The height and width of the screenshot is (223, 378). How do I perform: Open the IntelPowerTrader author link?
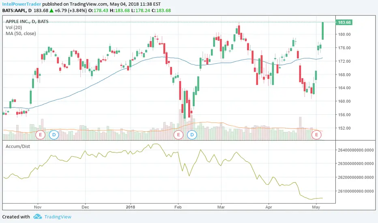point(21,4)
